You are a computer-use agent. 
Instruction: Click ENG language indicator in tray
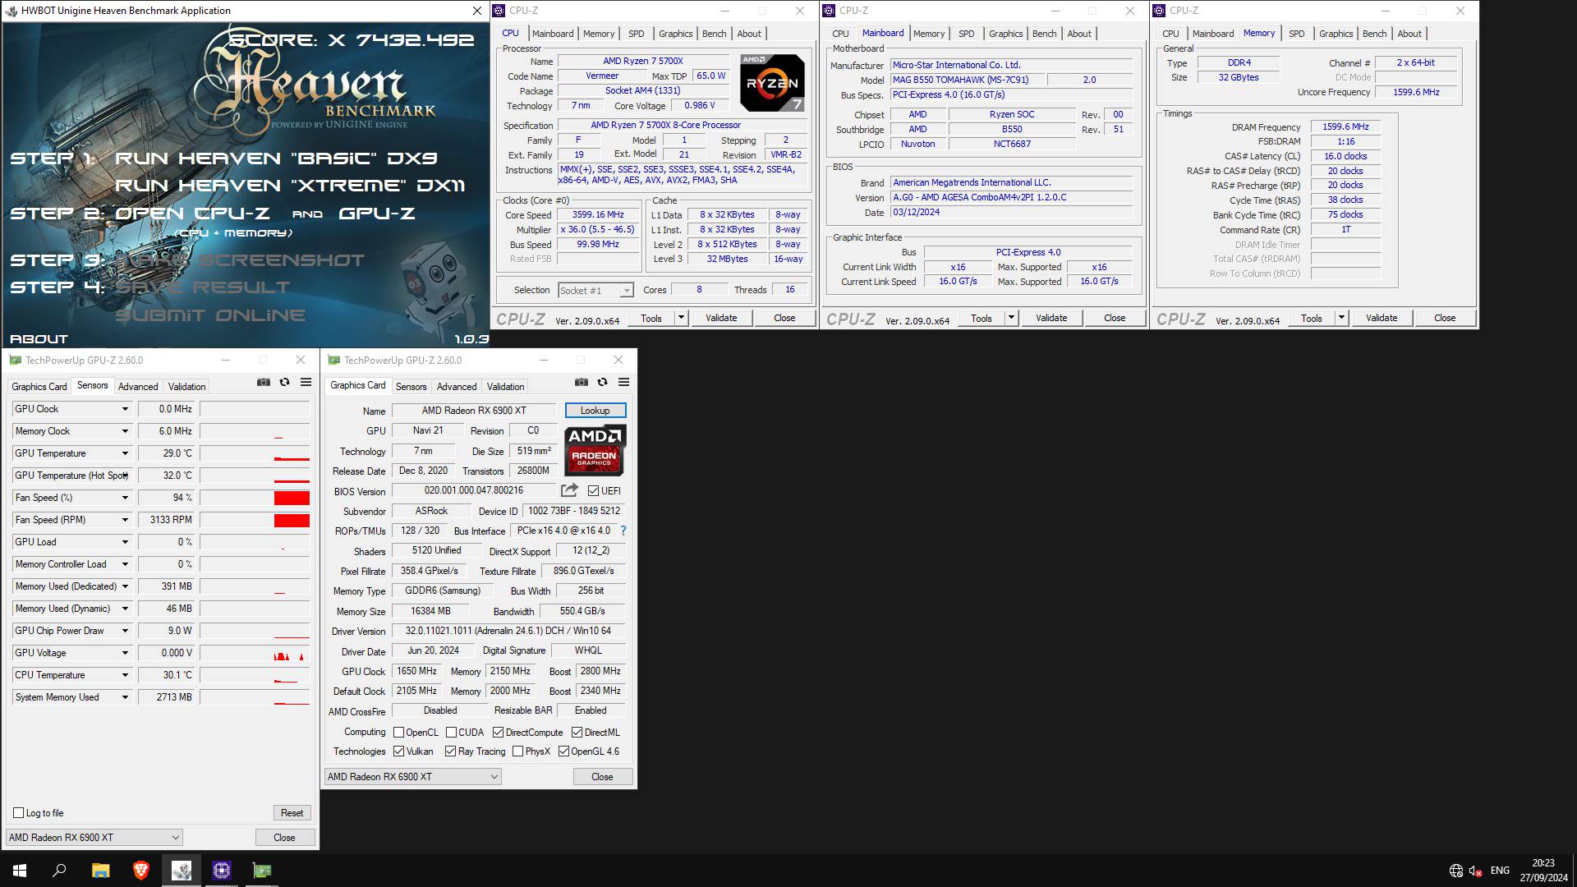[1500, 871]
